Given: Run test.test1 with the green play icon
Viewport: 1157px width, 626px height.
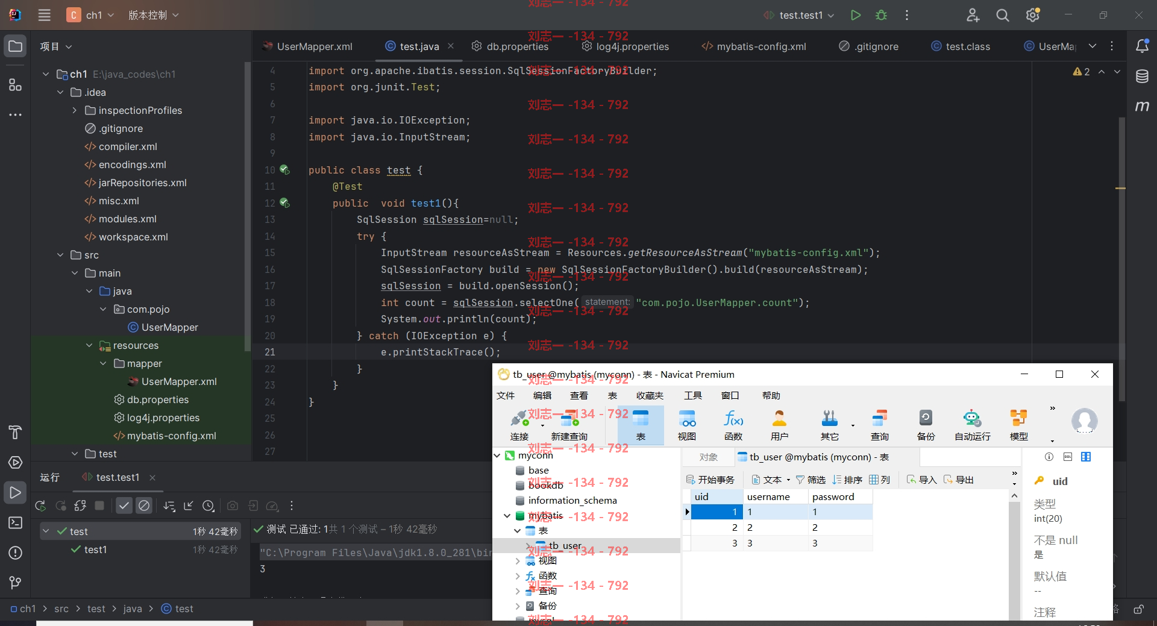Looking at the screenshot, I should (x=855, y=15).
